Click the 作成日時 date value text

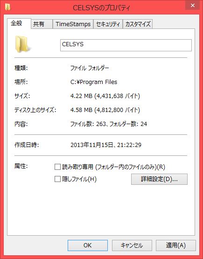pos(106,145)
